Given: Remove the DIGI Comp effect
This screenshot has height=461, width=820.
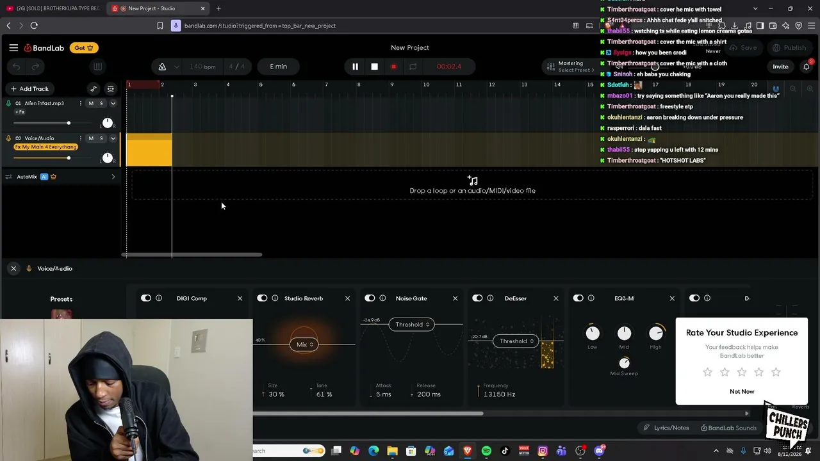Looking at the screenshot, I should [240, 298].
